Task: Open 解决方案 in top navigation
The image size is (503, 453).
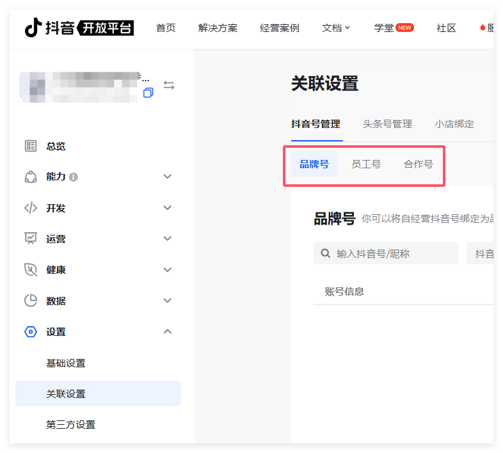Action: pyautogui.click(x=218, y=28)
